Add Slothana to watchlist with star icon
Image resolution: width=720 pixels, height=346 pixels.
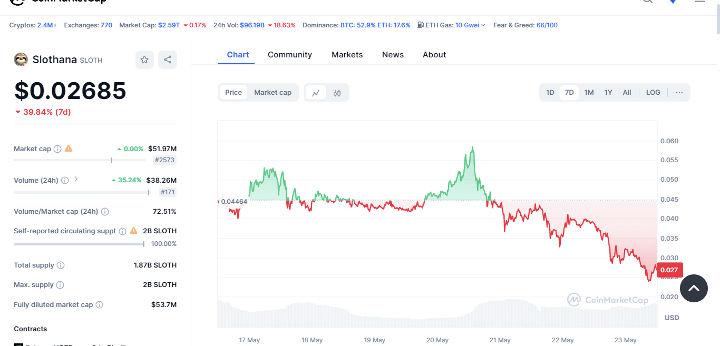coord(144,60)
